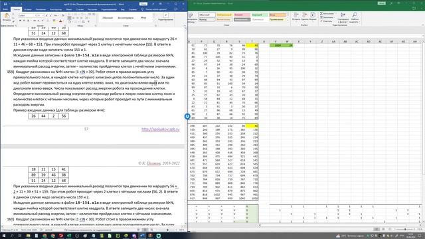The height and width of the screenshot is (239, 425).
Task: Switch Excel to Normal view in status bar
Action: [377, 229]
